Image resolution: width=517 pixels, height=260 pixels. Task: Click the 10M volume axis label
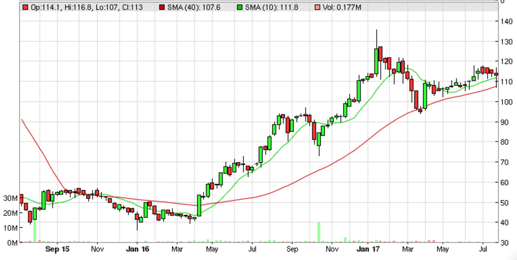click(x=10, y=228)
